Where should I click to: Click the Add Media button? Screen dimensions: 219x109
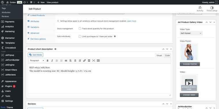tap(35, 55)
